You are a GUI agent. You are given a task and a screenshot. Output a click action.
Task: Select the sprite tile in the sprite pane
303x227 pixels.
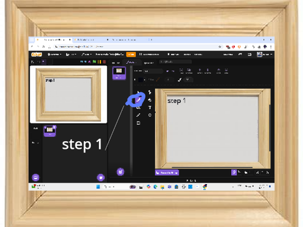pos(50,131)
